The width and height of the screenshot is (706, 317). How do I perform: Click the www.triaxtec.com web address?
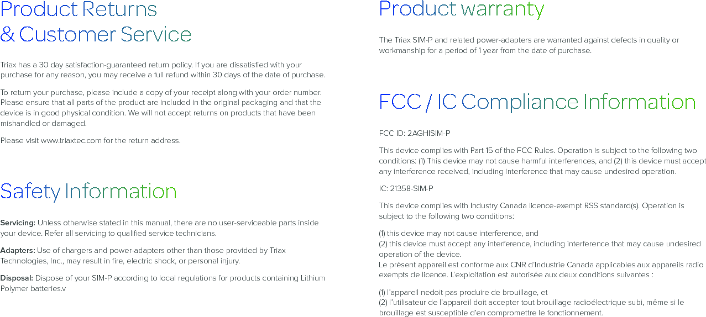[71, 140]
